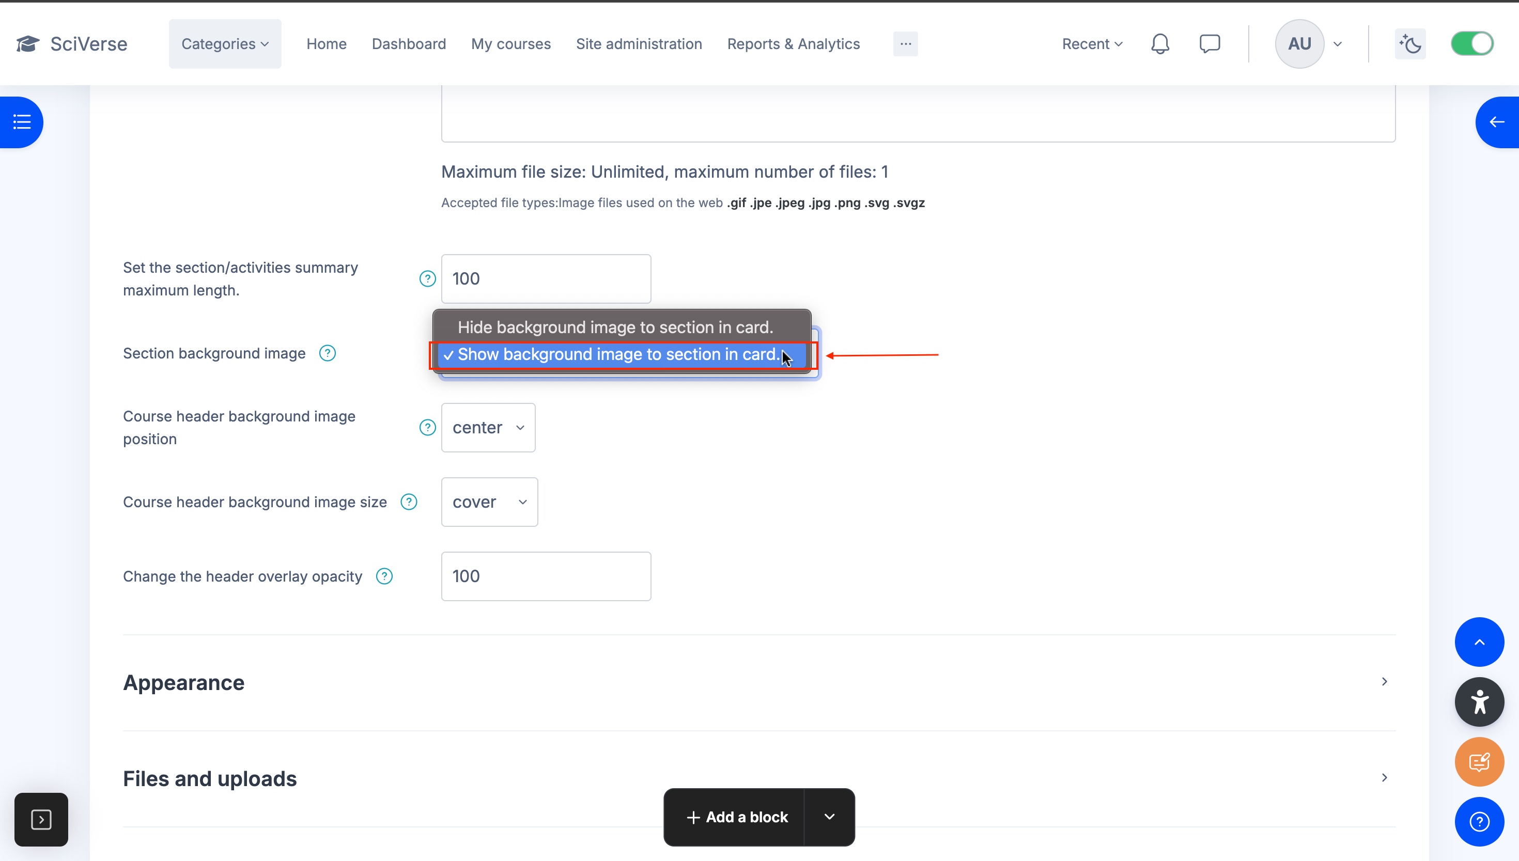This screenshot has width=1519, height=861.
Task: Select Show background image to section option
Action: [617, 354]
